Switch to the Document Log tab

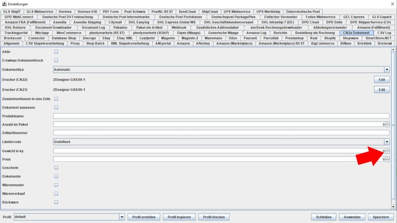click(x=93, y=28)
